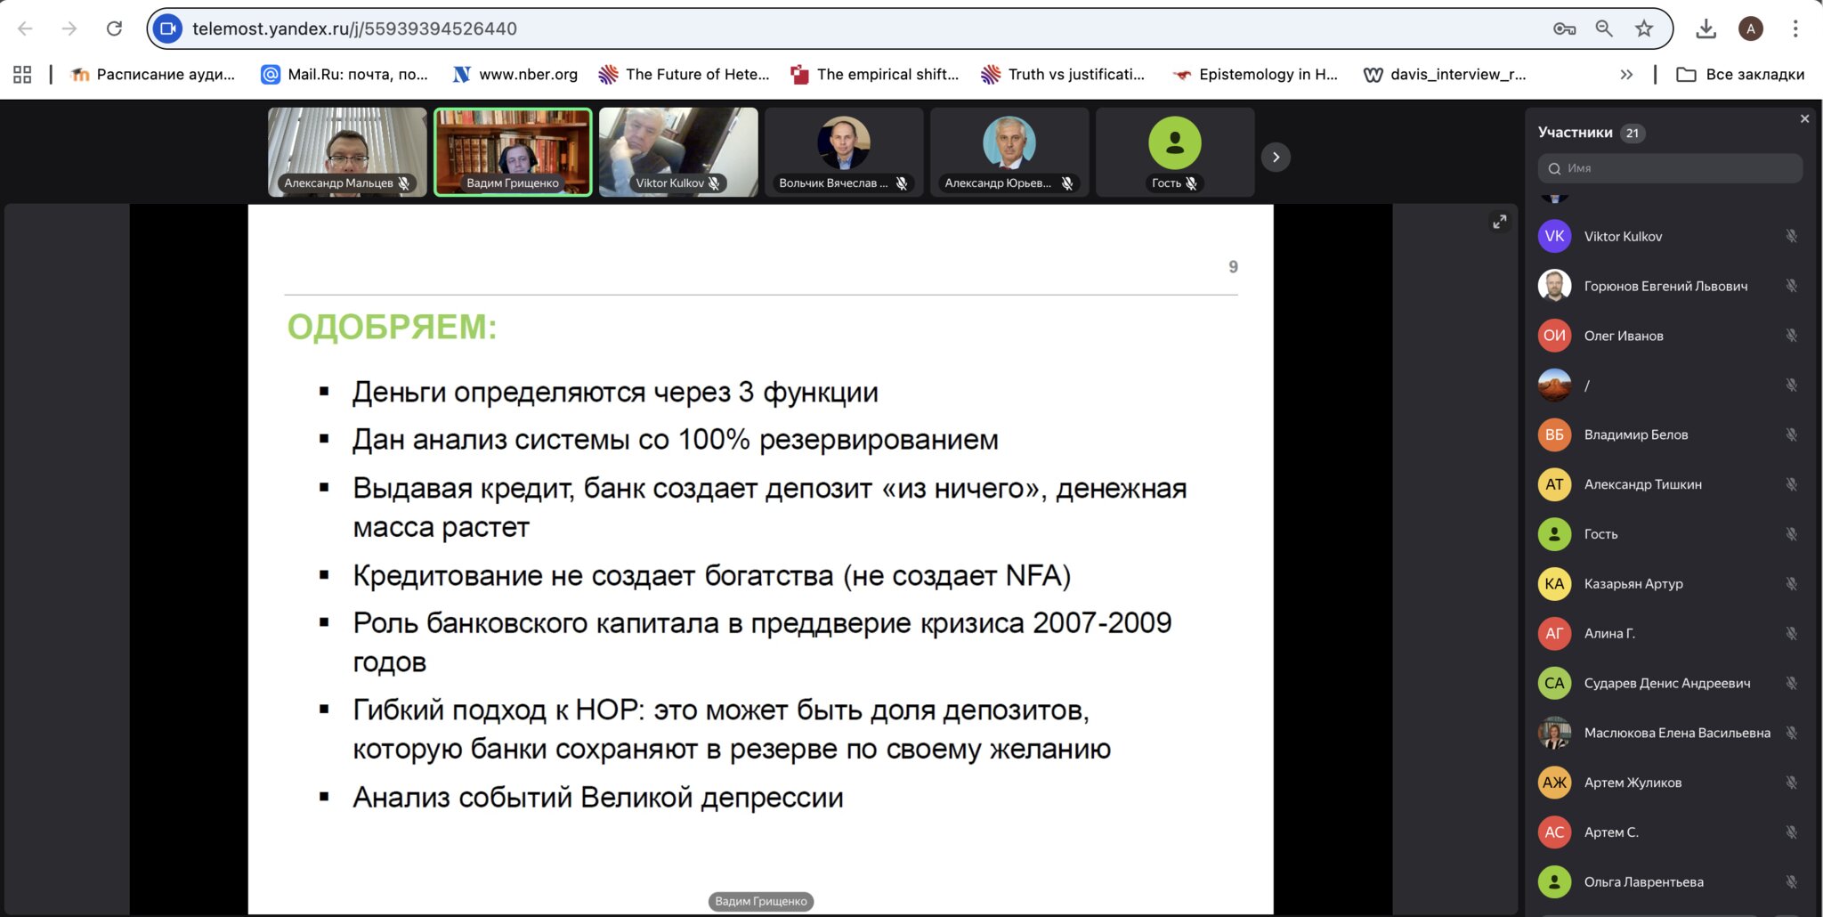Open the Все закладки folder
The height and width of the screenshot is (917, 1823).
tap(1740, 75)
